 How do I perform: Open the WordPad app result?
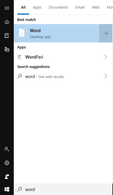[x=63, y=57]
